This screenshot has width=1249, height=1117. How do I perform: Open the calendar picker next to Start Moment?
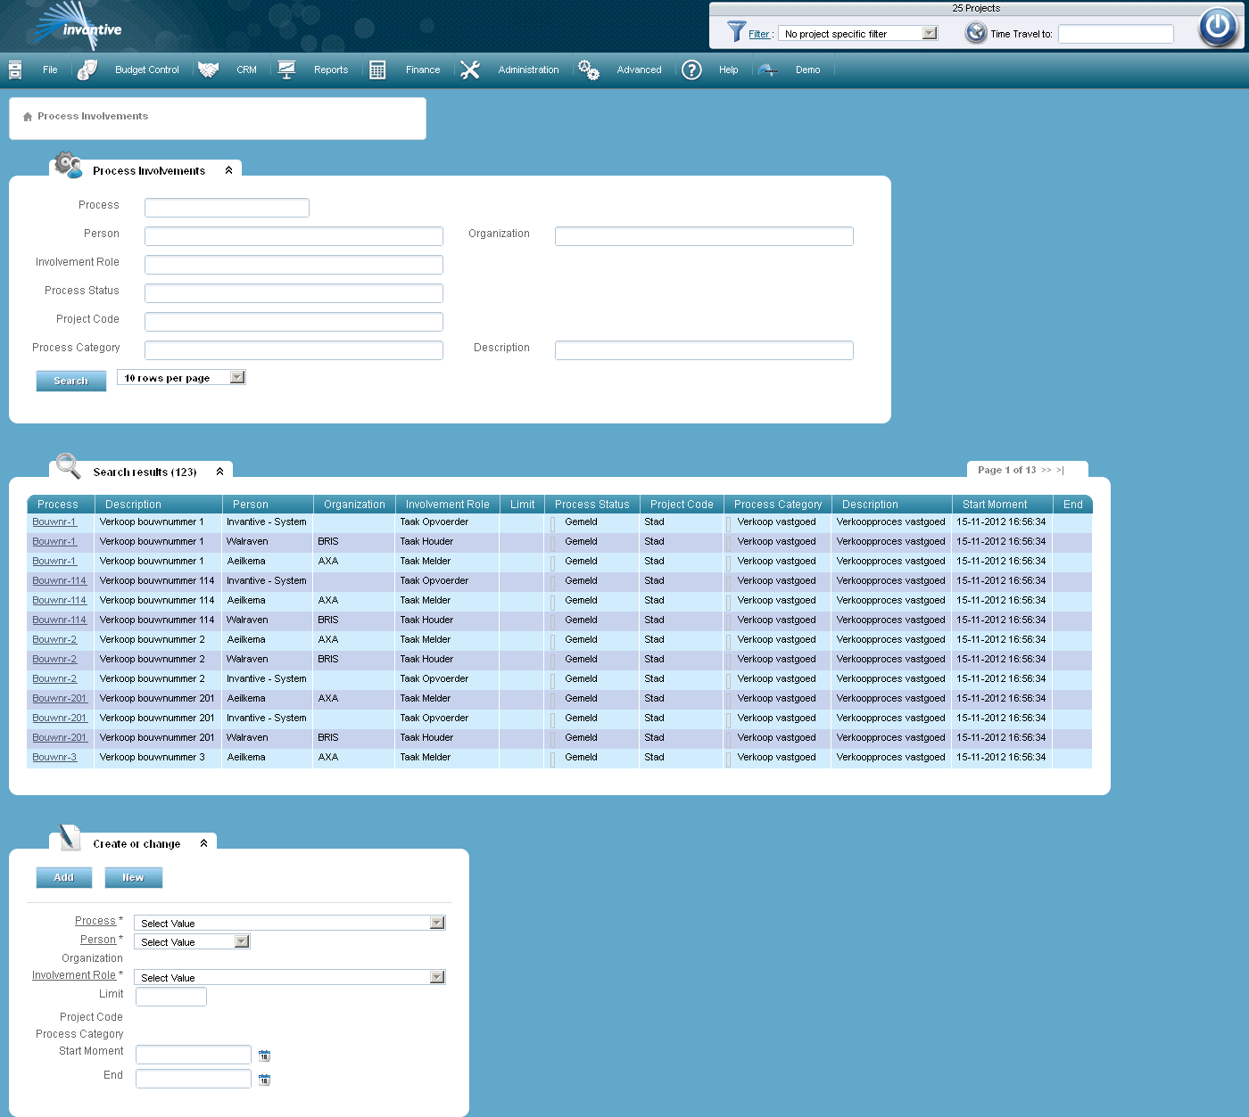(264, 1055)
